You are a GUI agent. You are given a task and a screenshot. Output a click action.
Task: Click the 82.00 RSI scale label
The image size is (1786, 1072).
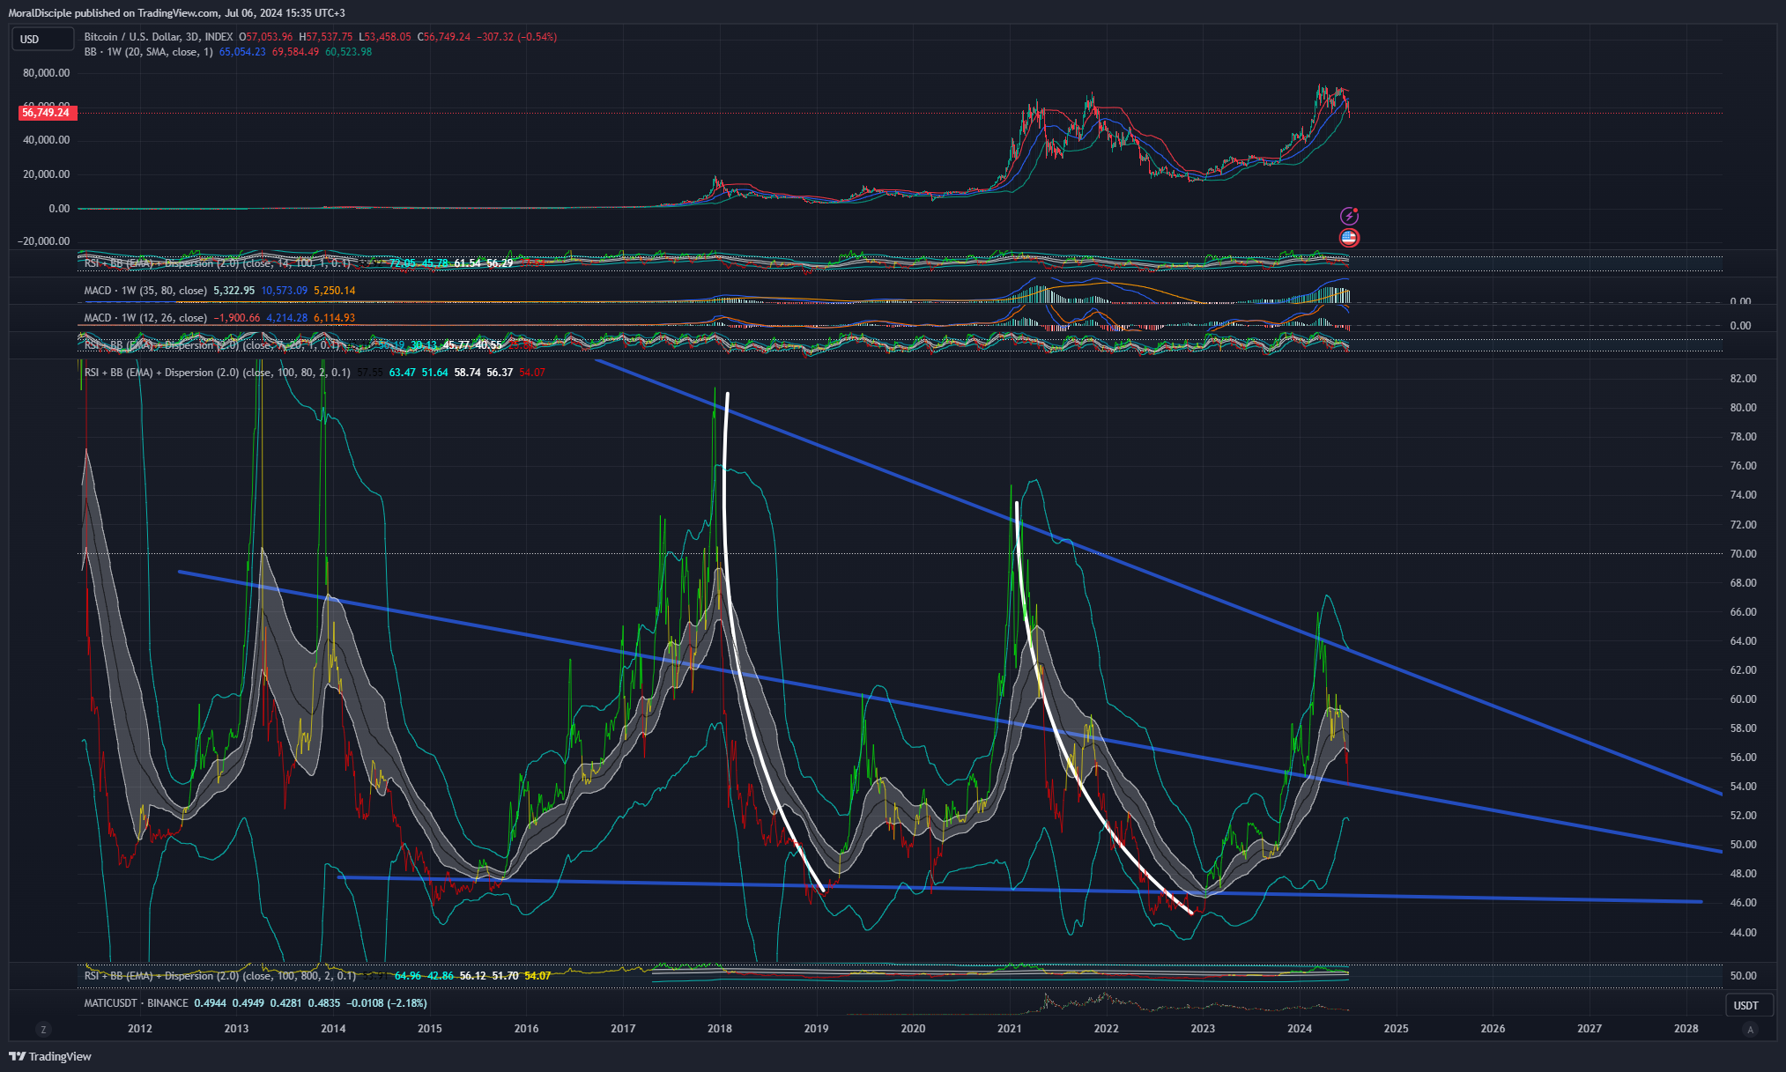[1743, 379]
